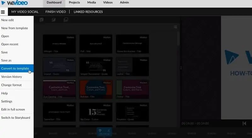252x138 pixels.
Task: Open Help from the side menu
Action: 17,93
